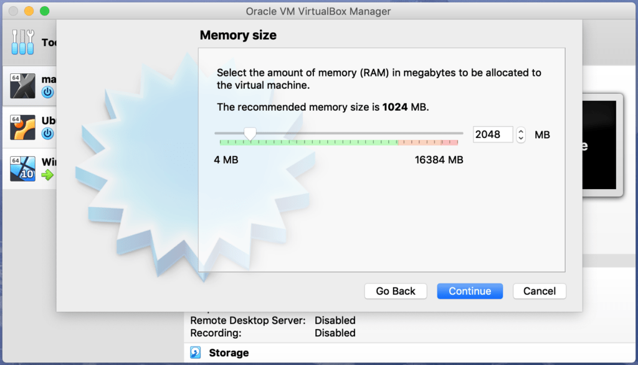Click the Tools wrench icon in sidebar
Screen dimensions: 638x365
(x=23, y=42)
